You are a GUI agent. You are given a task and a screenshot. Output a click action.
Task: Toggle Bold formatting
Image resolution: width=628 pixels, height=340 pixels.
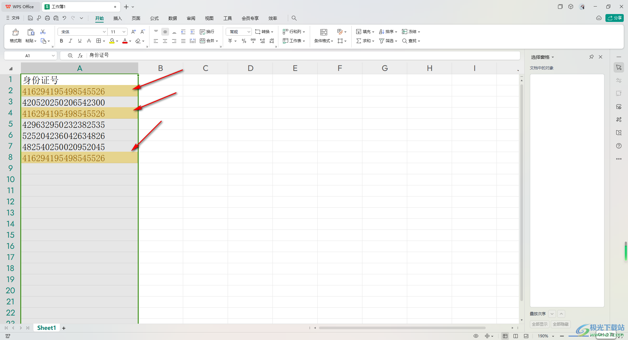click(61, 41)
